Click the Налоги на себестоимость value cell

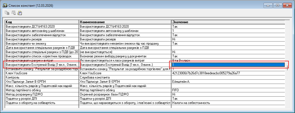pos(228,103)
